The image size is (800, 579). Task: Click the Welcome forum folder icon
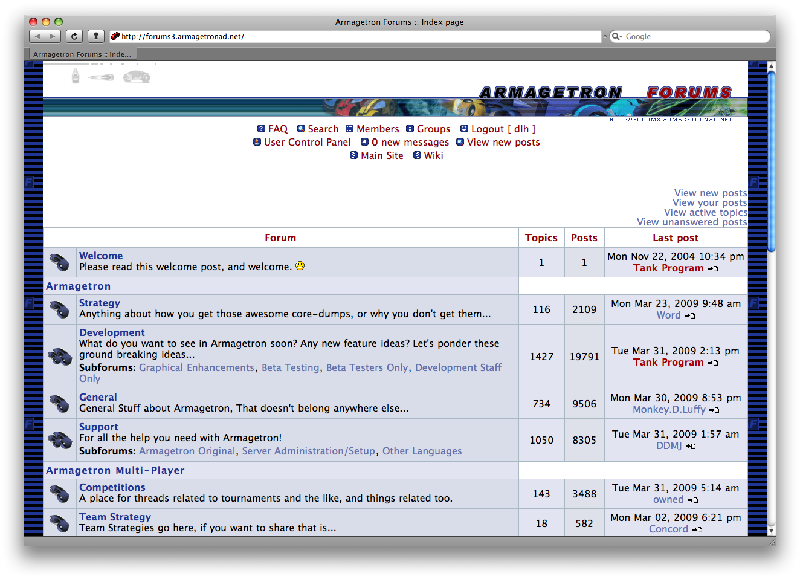click(59, 262)
